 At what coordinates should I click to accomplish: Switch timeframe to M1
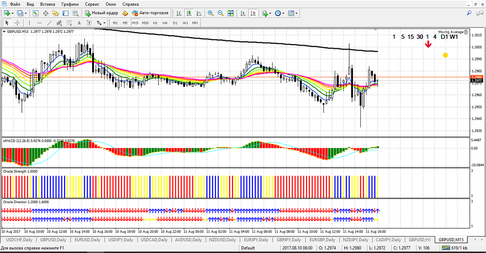[x=115, y=23]
